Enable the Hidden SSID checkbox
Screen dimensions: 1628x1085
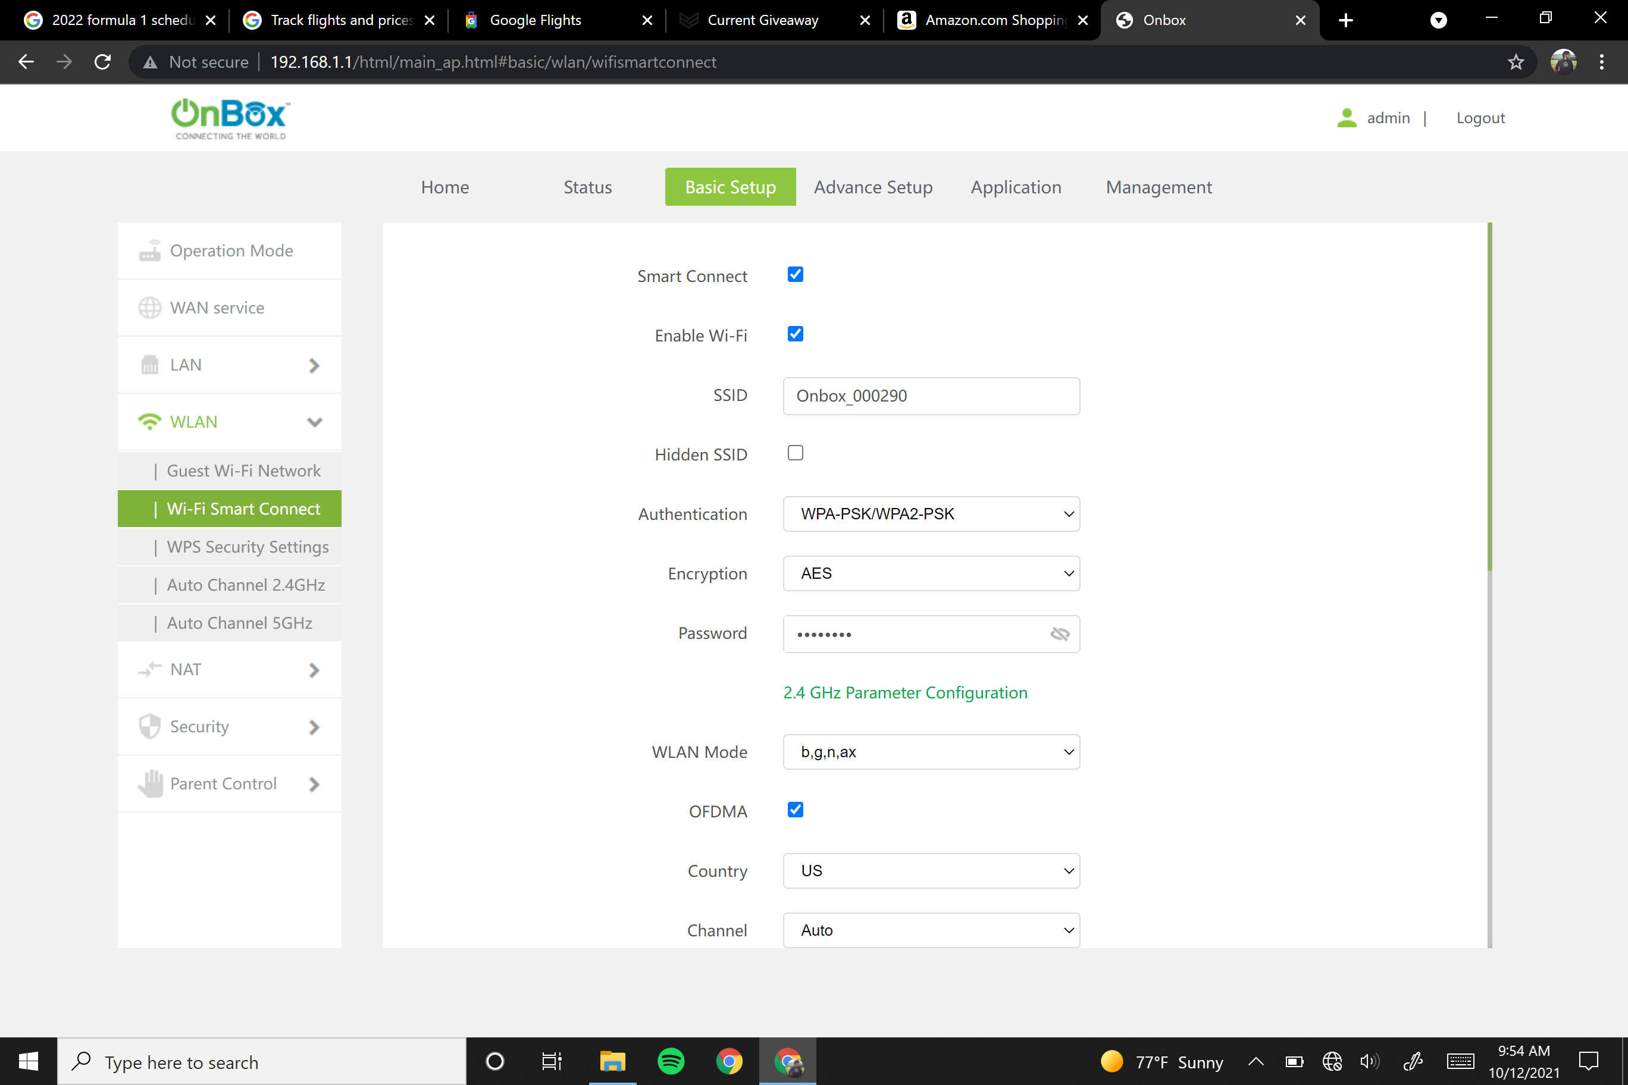click(796, 453)
